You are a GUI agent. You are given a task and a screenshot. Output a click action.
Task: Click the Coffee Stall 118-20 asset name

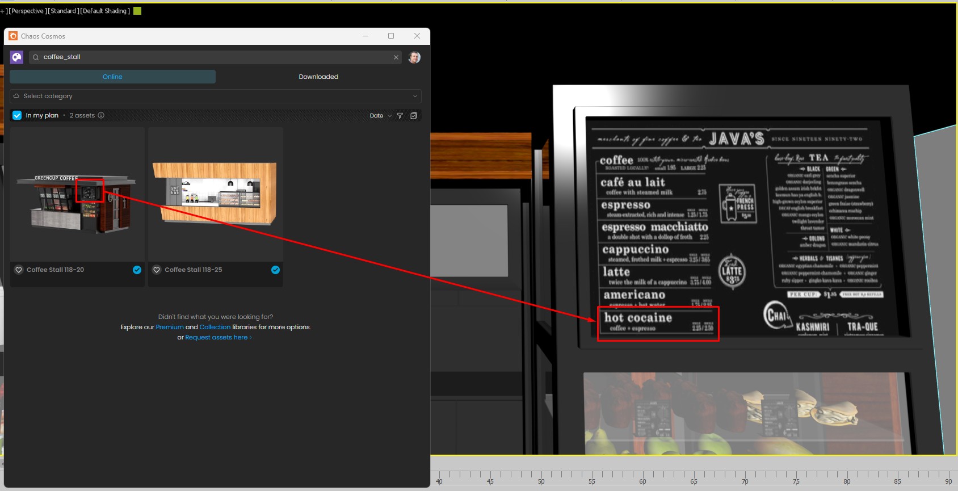[x=55, y=270]
